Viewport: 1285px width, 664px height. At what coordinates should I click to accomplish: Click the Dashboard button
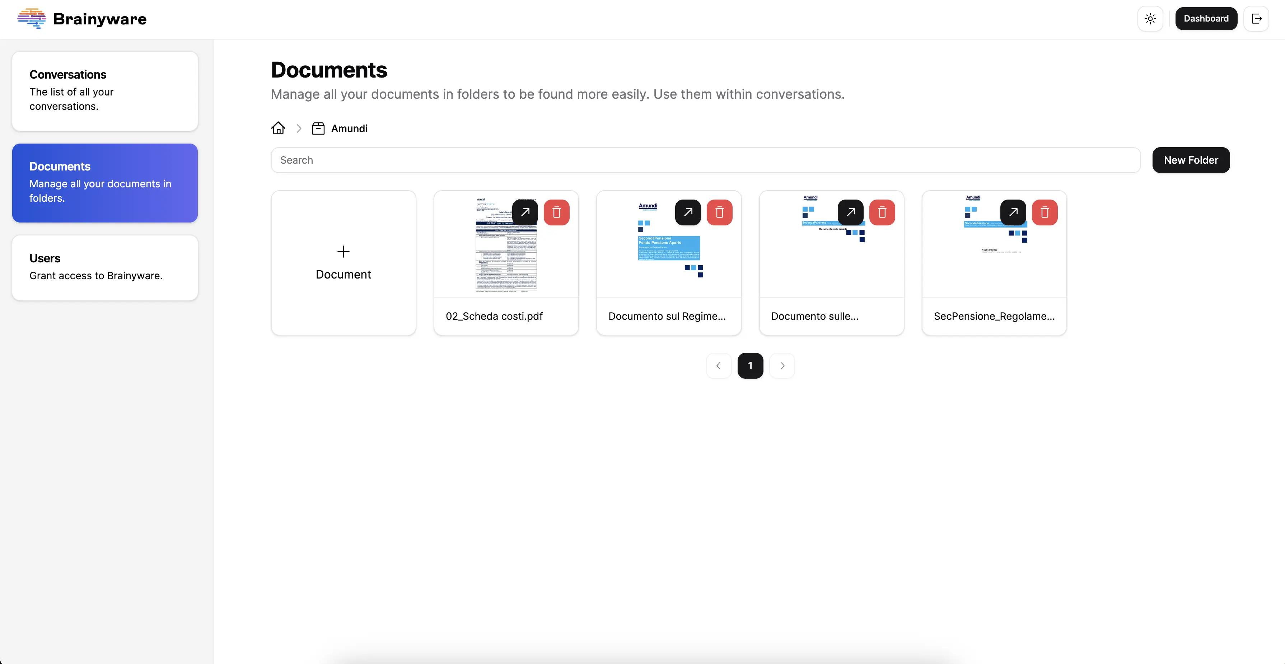click(1206, 19)
